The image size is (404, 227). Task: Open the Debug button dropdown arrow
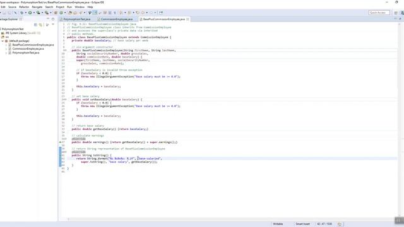(25, 13)
